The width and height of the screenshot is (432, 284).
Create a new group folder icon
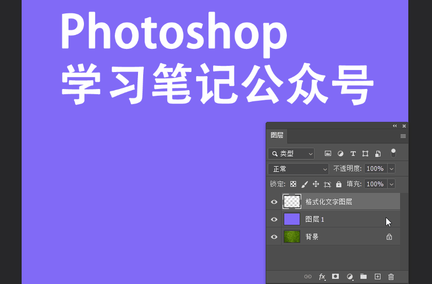coord(364,276)
